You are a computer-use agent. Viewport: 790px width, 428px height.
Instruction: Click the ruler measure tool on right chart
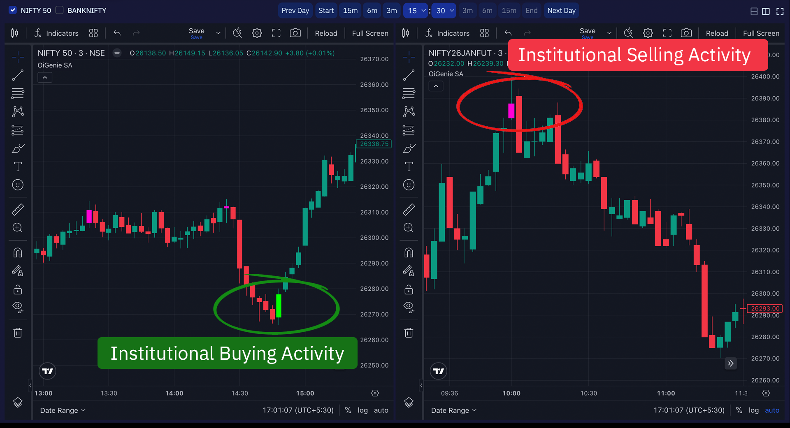(x=409, y=210)
